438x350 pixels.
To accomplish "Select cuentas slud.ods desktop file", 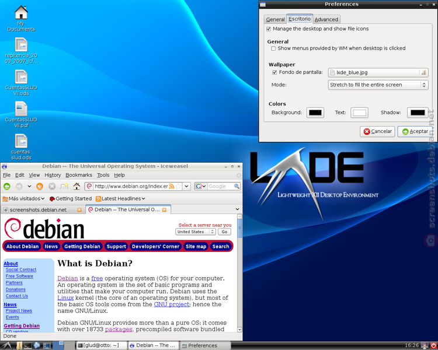I will 21,147.
